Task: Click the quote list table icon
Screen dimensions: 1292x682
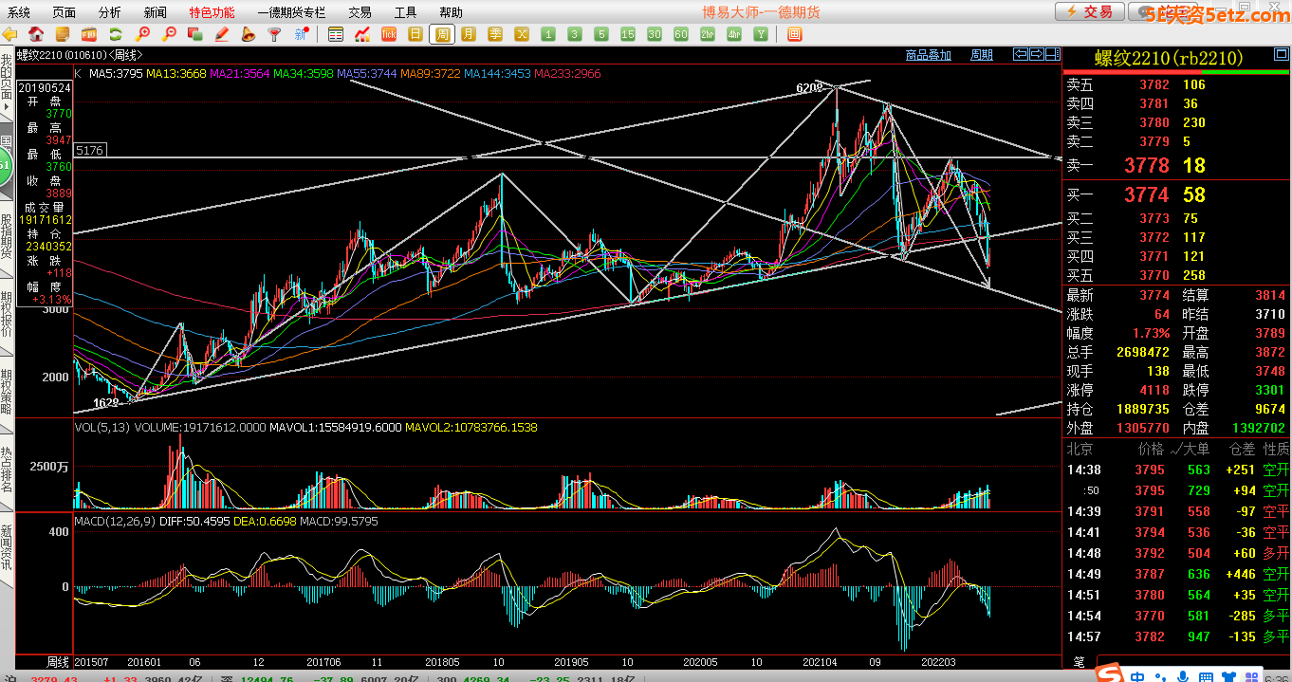Action: point(336,34)
